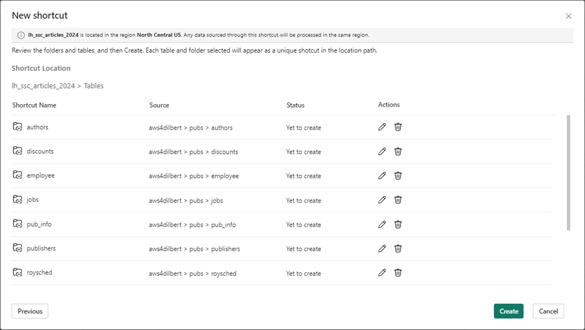Delete the authors shortcut row
This screenshot has height=330, width=585.
coord(398,127)
